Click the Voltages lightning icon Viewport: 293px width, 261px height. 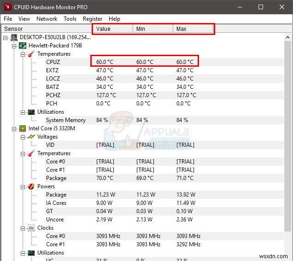tap(31, 137)
